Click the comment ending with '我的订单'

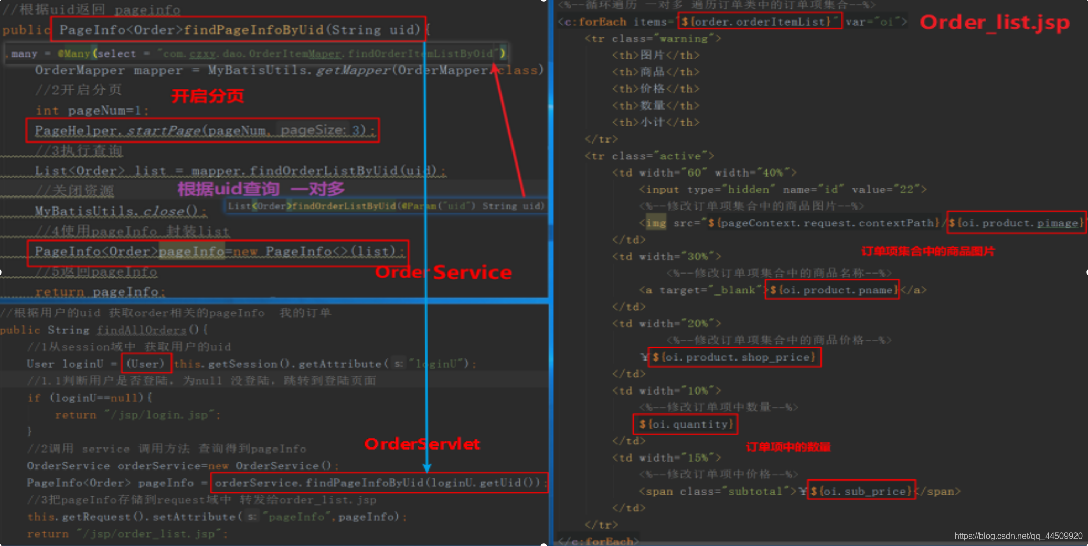[x=166, y=313]
